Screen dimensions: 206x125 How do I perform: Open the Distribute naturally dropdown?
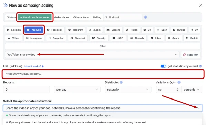coord(128,90)
